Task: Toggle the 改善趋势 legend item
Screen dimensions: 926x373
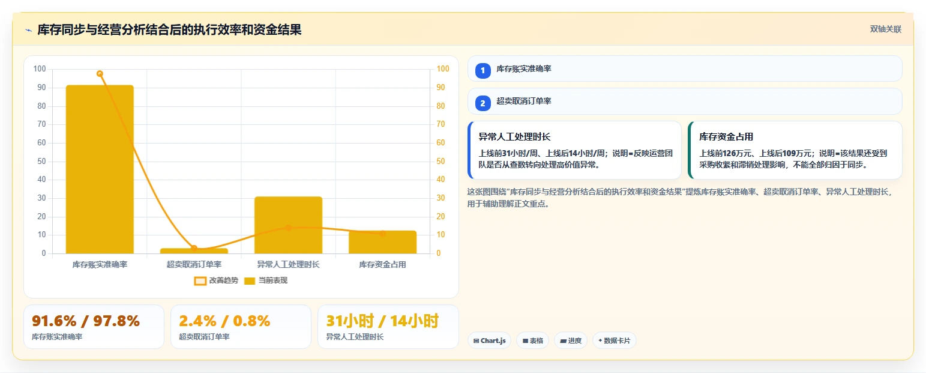Action: click(216, 281)
